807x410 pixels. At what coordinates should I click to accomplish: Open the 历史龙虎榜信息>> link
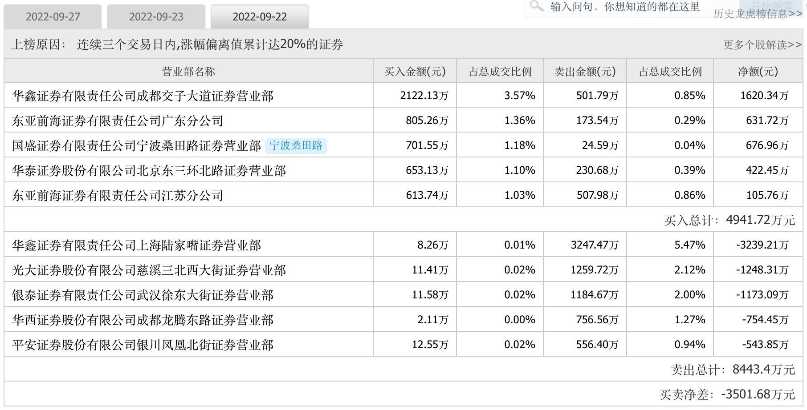(x=757, y=14)
